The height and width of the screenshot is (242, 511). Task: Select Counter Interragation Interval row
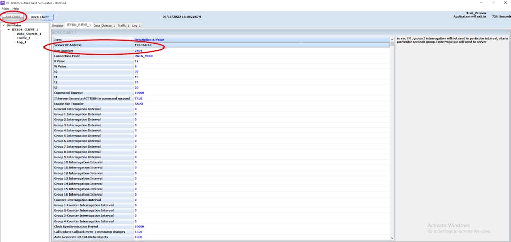(x=221, y=200)
